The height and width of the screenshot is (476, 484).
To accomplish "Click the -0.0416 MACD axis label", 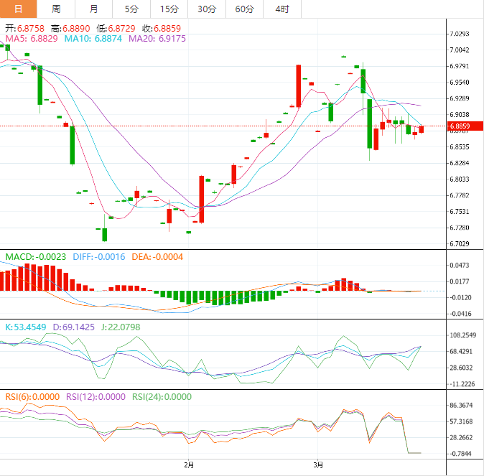I will pos(460,314).
